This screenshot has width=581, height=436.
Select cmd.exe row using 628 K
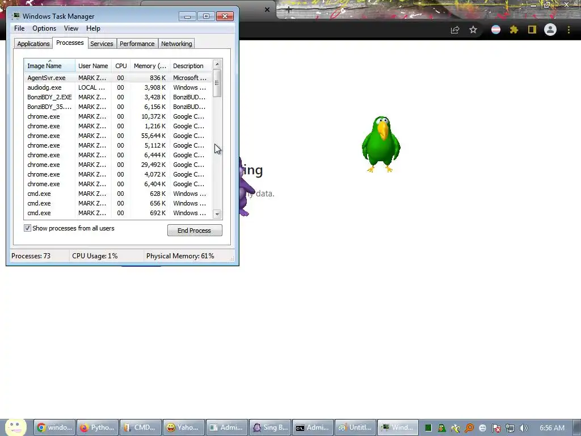click(118, 194)
